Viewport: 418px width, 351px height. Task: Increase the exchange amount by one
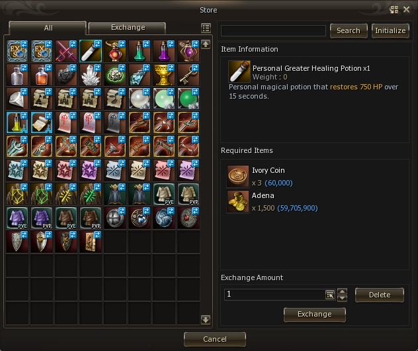pos(343,291)
